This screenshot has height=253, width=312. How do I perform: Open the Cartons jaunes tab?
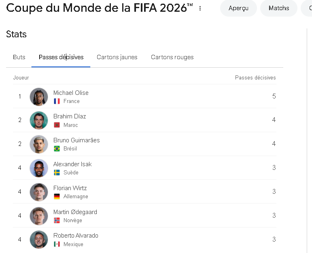(117, 57)
